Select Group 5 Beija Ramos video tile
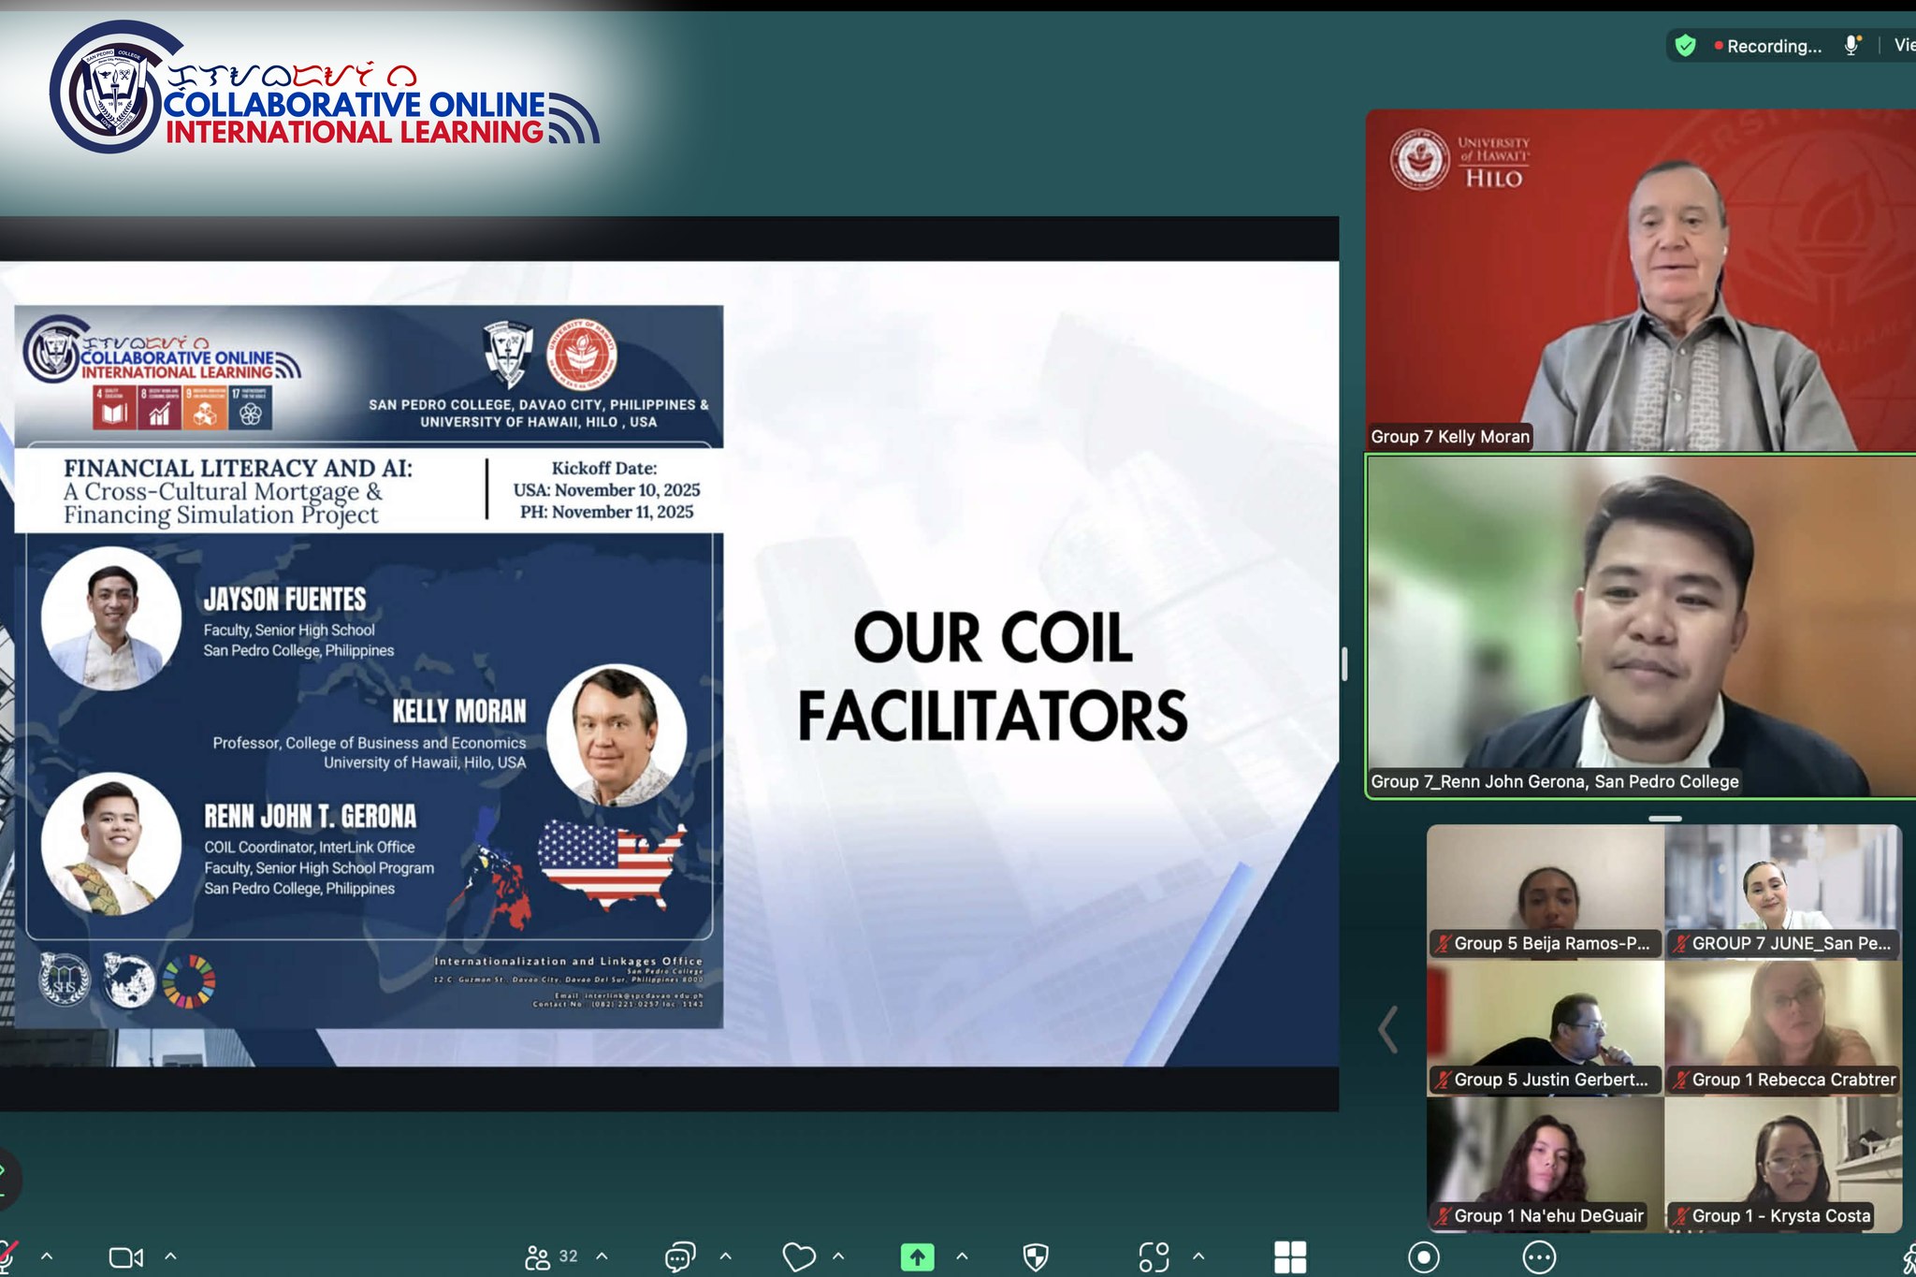Screen dimensions: 1916x1277 click(1546, 891)
